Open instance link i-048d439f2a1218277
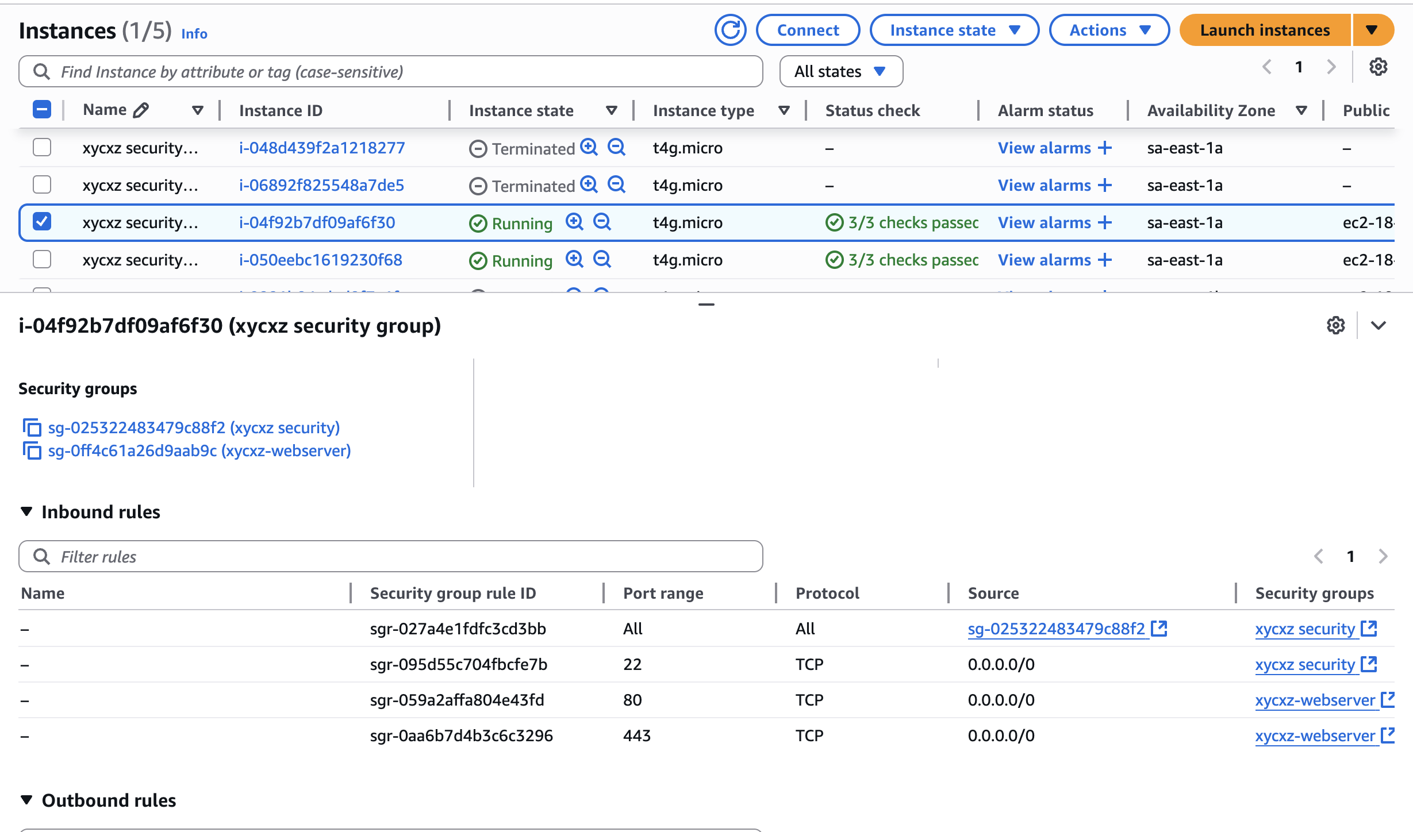 point(322,148)
